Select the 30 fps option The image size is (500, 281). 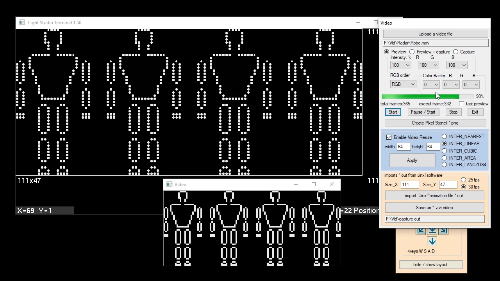463,187
